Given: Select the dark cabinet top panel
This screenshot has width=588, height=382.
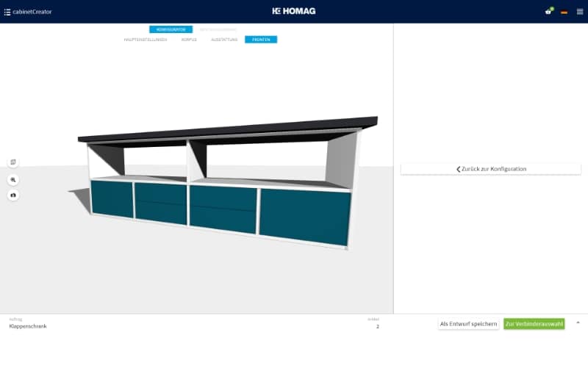Looking at the screenshot, I should coord(228,129).
